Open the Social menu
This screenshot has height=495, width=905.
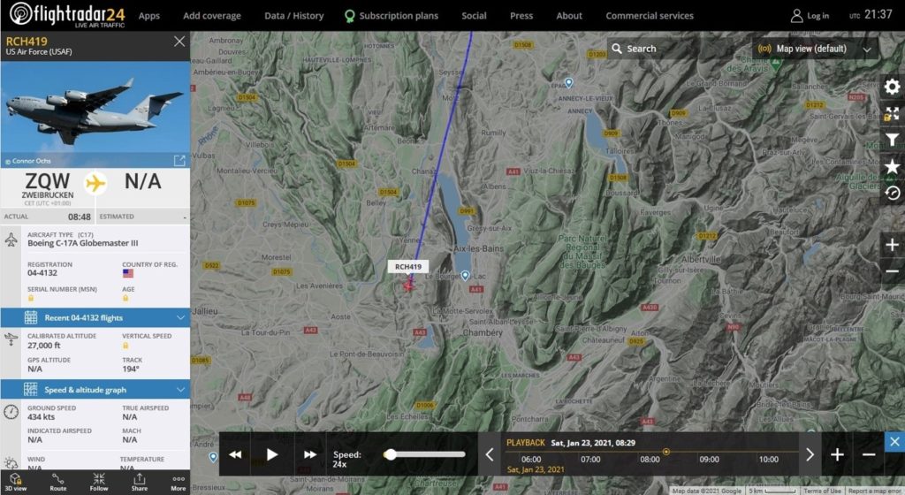[474, 16]
